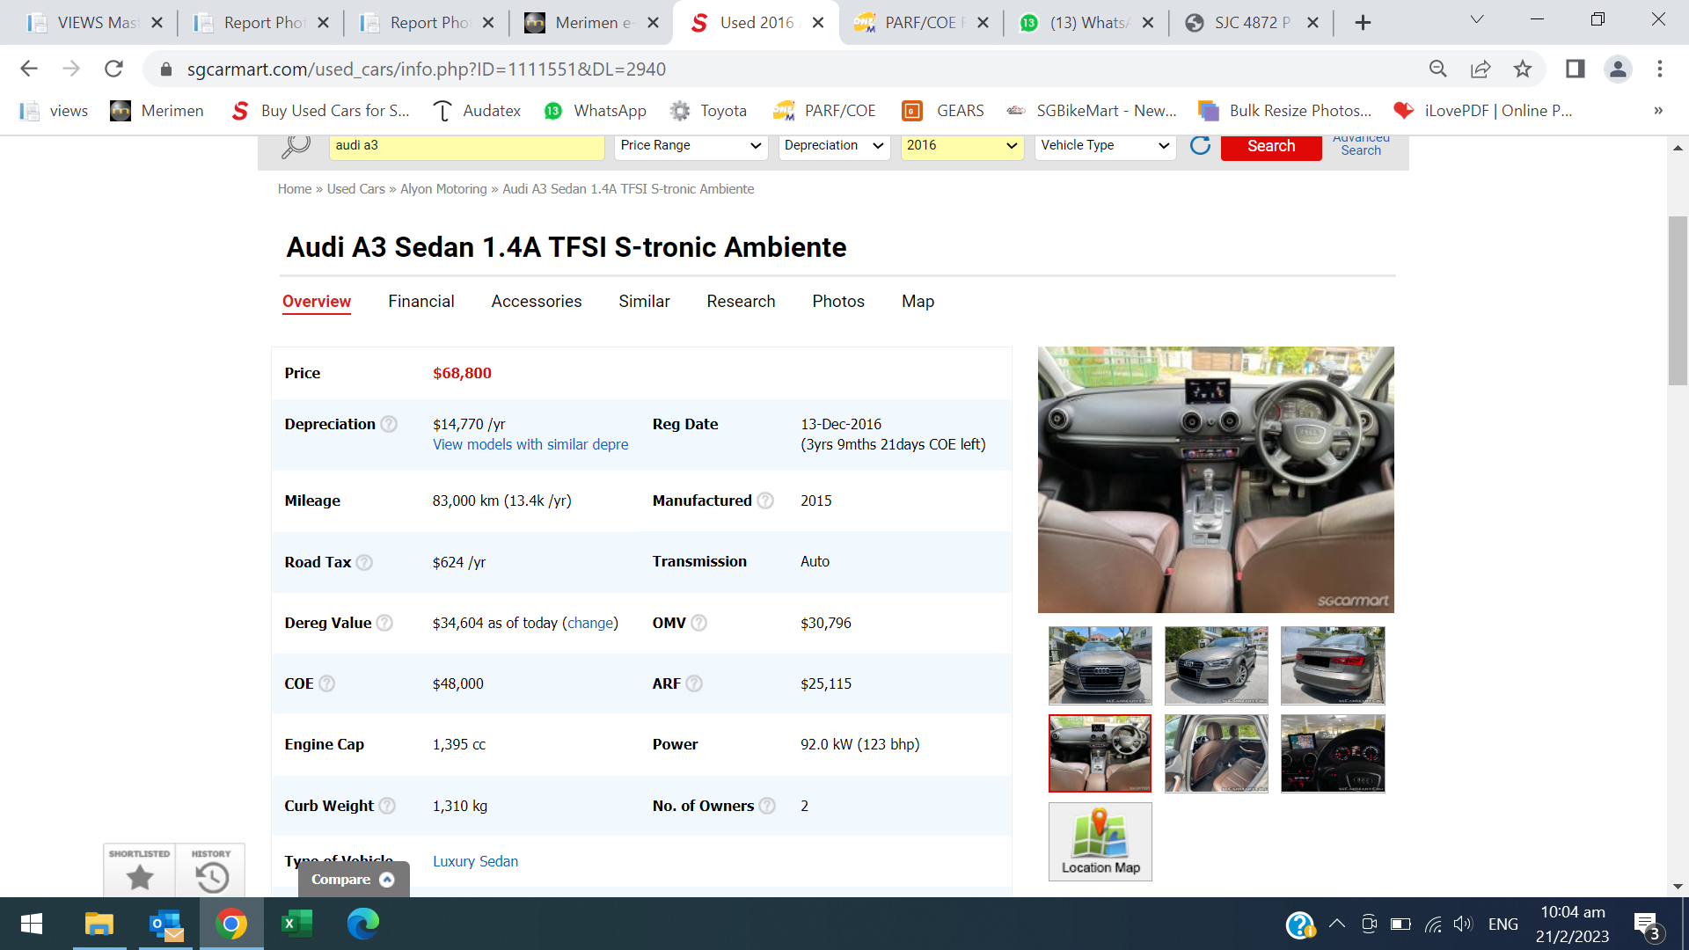This screenshot has width=1689, height=950.
Task: Open the Depreciation filter dropdown
Action: coord(833,145)
